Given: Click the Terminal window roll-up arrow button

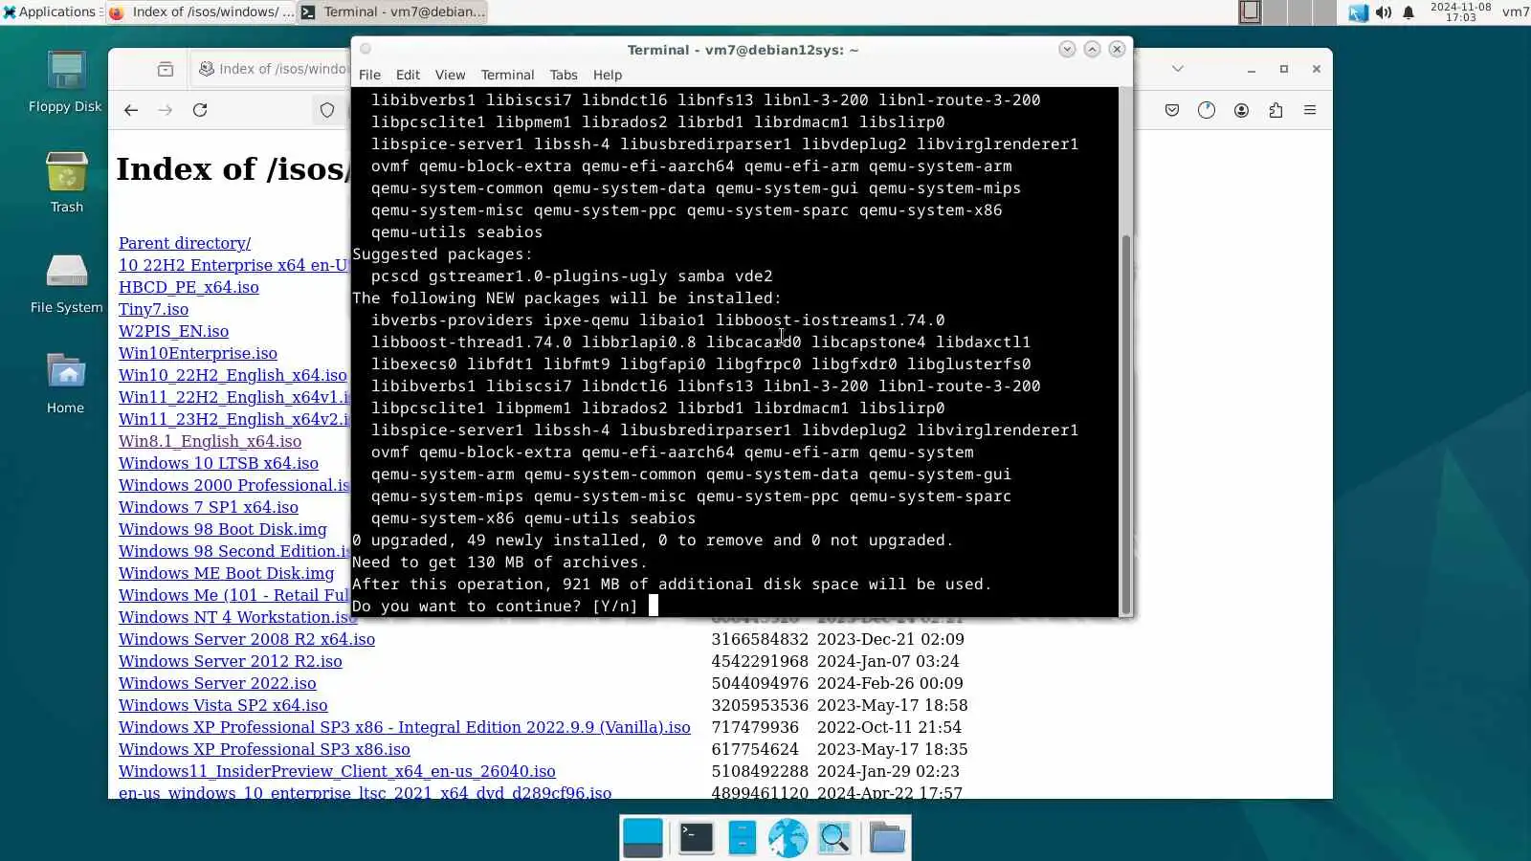Looking at the screenshot, I should (x=1092, y=49).
